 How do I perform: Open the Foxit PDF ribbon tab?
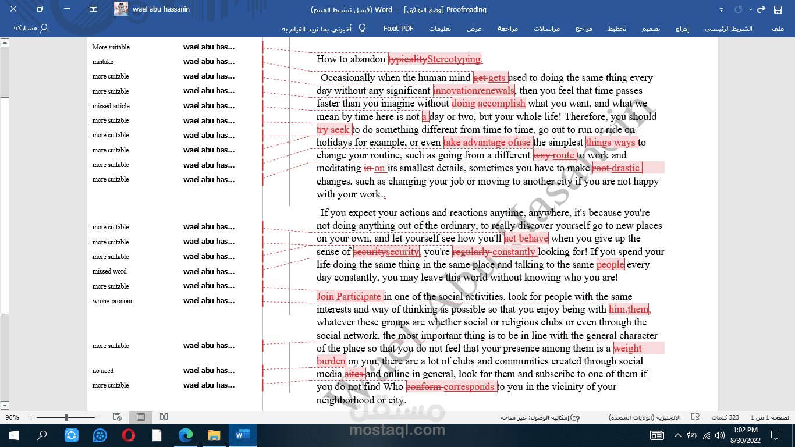(398, 29)
